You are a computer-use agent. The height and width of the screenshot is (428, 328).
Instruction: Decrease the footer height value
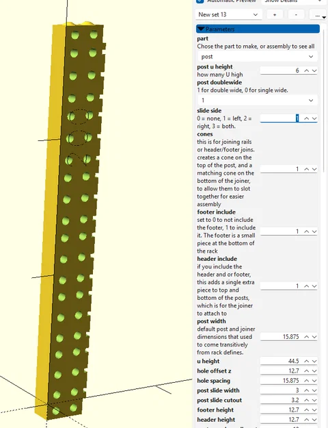[x=314, y=410]
